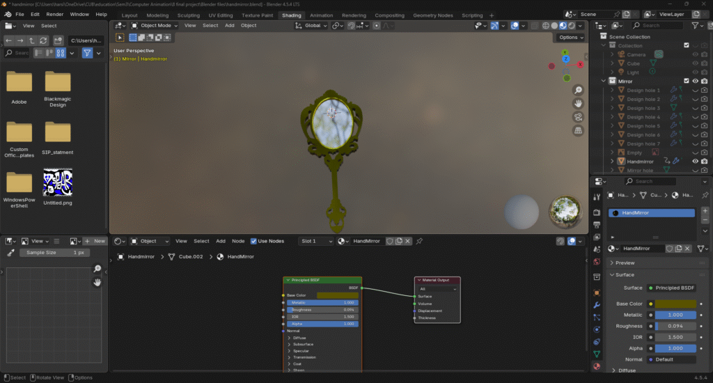Toggle the Use Nodes checkbox
Screen dimensions: 713x383
(253, 241)
